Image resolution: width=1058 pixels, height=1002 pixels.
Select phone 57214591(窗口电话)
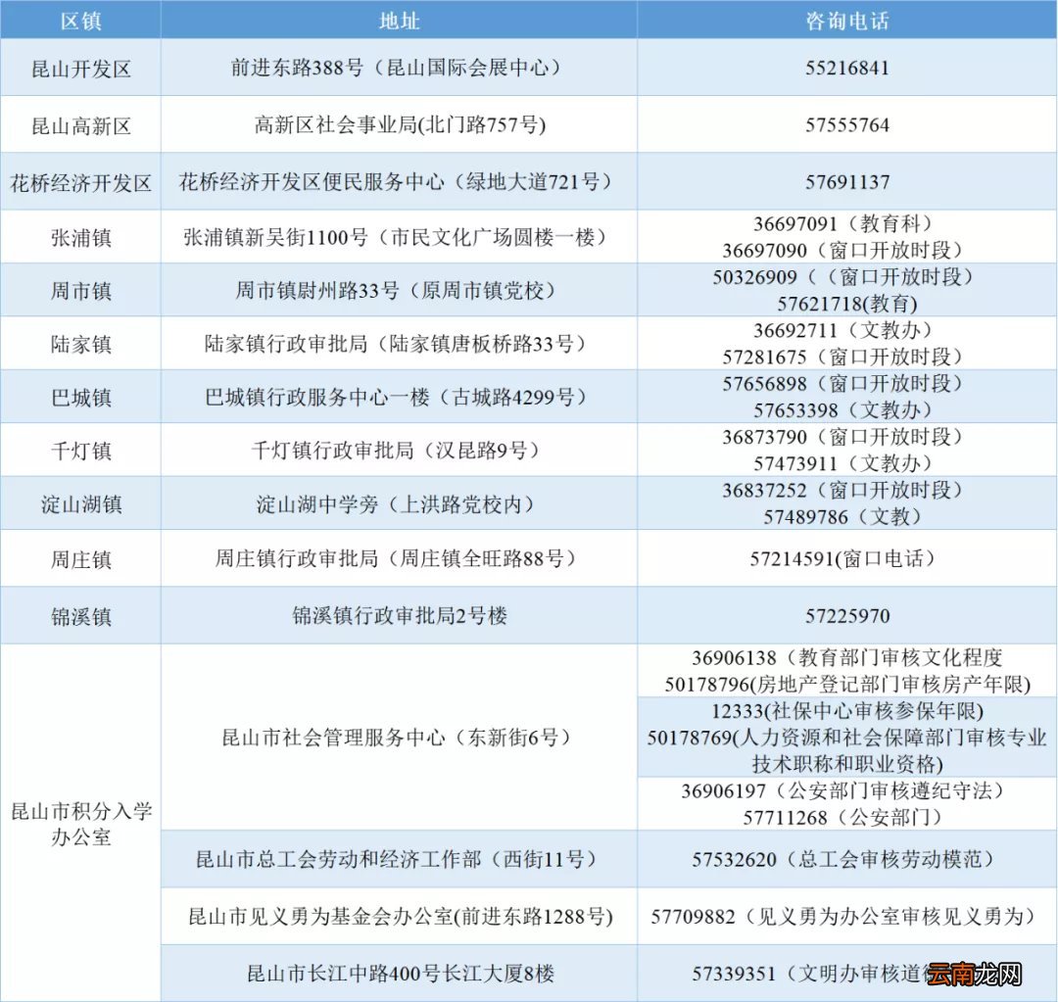(x=846, y=558)
